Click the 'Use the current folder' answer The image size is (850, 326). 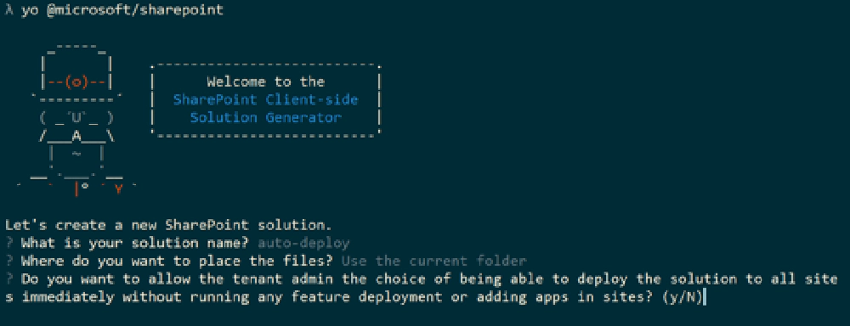click(433, 261)
